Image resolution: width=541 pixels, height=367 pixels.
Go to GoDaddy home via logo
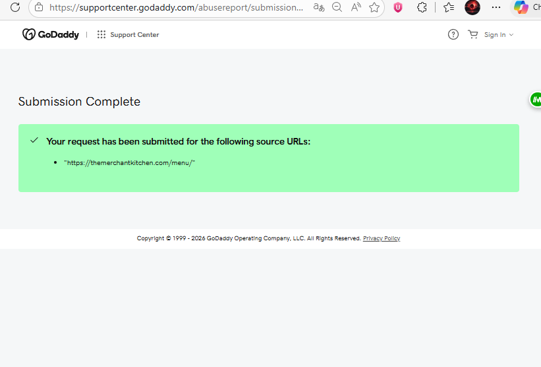point(51,34)
